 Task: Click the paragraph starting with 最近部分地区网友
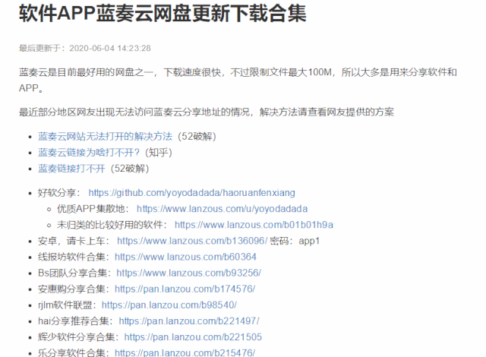(x=207, y=112)
